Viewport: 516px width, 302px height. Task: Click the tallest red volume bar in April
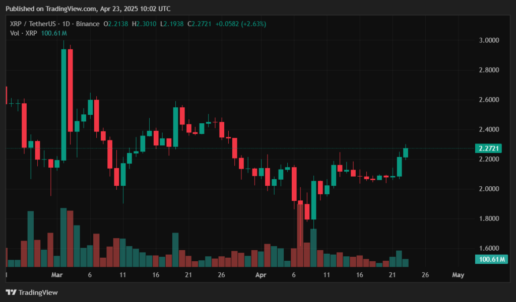pyautogui.click(x=300, y=235)
